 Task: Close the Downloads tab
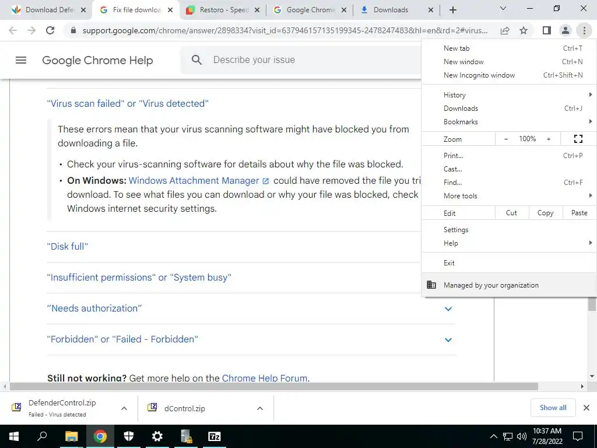[431, 10]
